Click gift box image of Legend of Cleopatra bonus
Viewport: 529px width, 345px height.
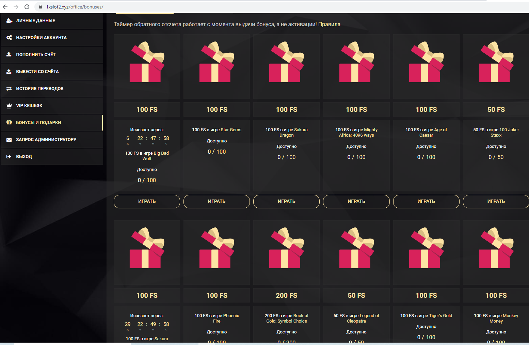click(356, 248)
